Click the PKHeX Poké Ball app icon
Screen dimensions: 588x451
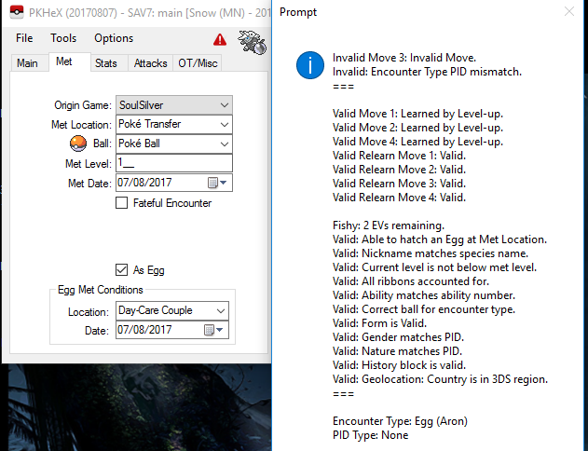(17, 12)
